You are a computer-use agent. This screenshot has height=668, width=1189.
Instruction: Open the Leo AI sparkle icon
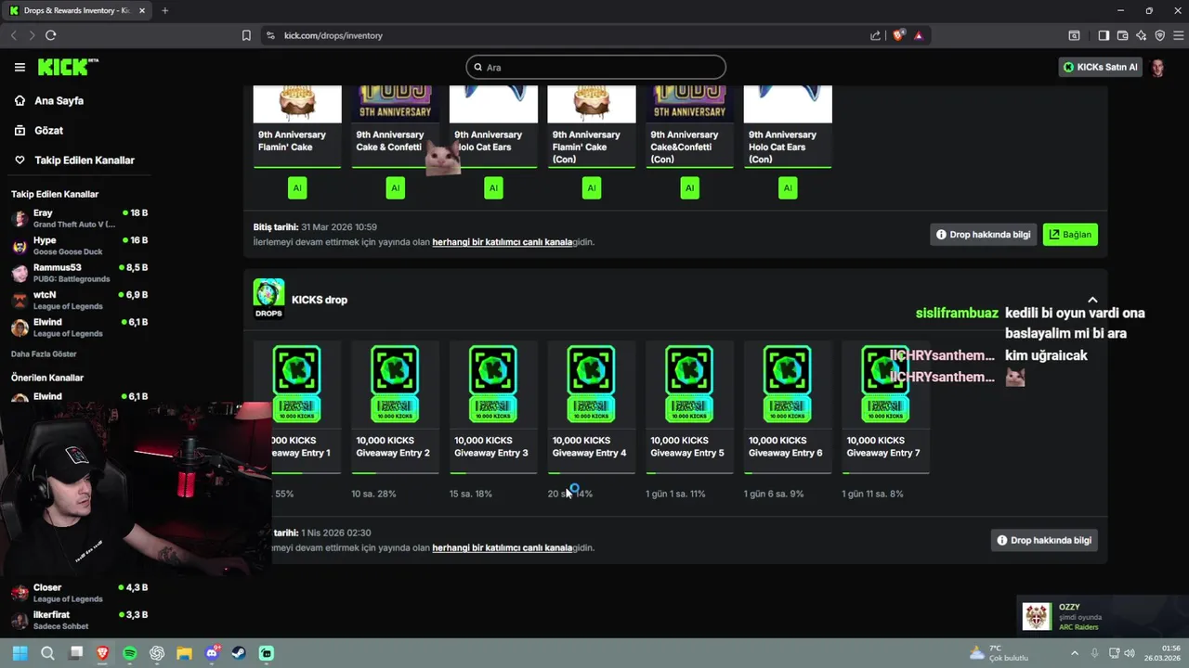pos(1141,35)
